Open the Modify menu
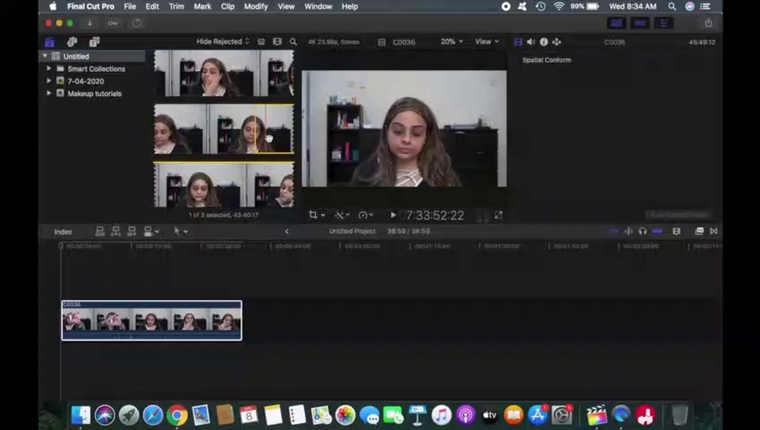Viewport: 760px width, 430px height. pos(256,7)
